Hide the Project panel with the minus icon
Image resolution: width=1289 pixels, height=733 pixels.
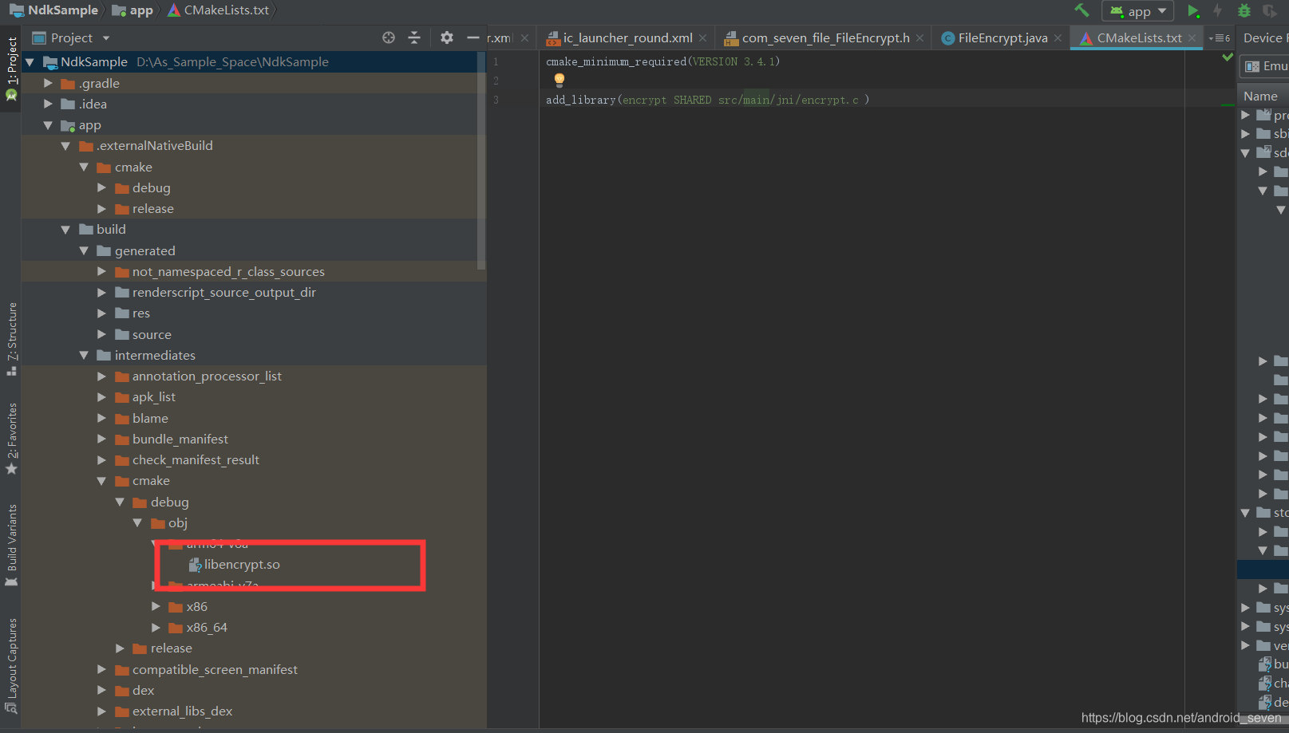click(473, 37)
